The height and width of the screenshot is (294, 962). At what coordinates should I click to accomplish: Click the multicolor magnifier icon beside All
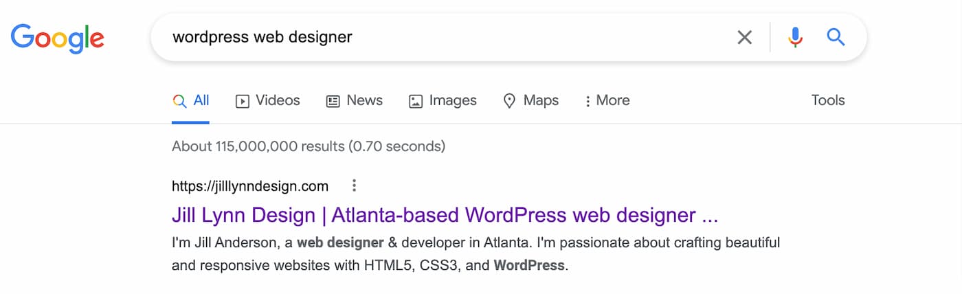(179, 102)
